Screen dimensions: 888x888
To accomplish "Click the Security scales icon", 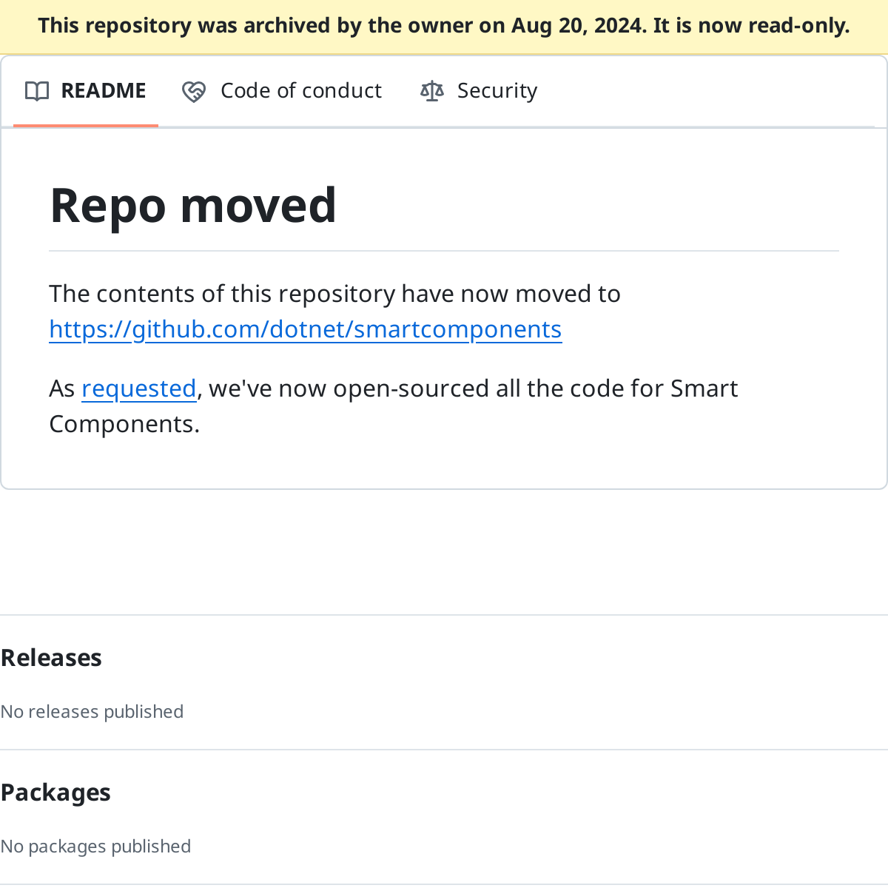I will click(432, 90).
